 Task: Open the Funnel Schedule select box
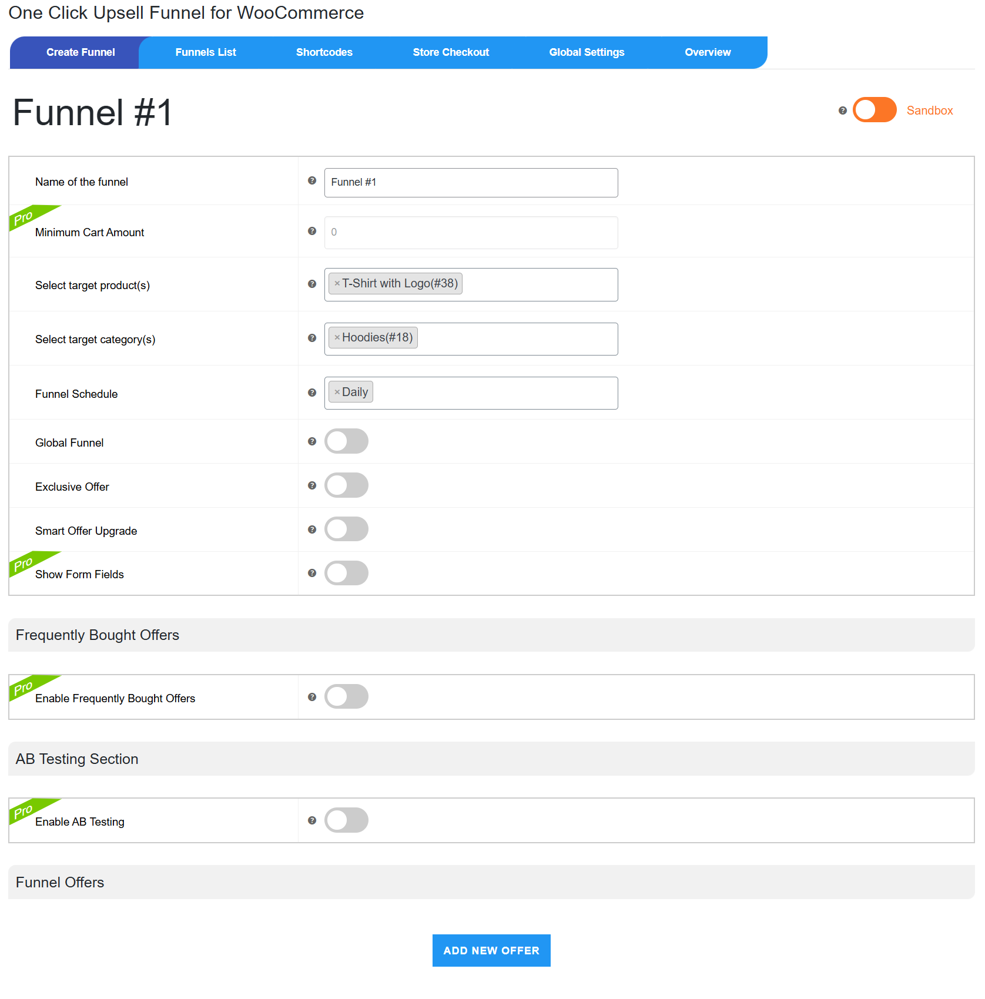[x=494, y=393]
